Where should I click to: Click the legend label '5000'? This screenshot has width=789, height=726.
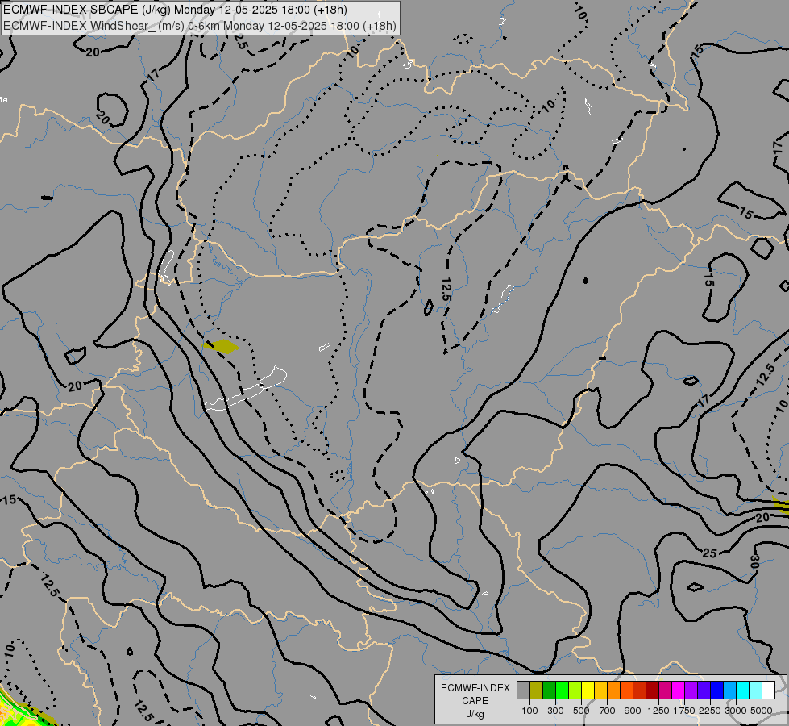pyautogui.click(x=761, y=711)
